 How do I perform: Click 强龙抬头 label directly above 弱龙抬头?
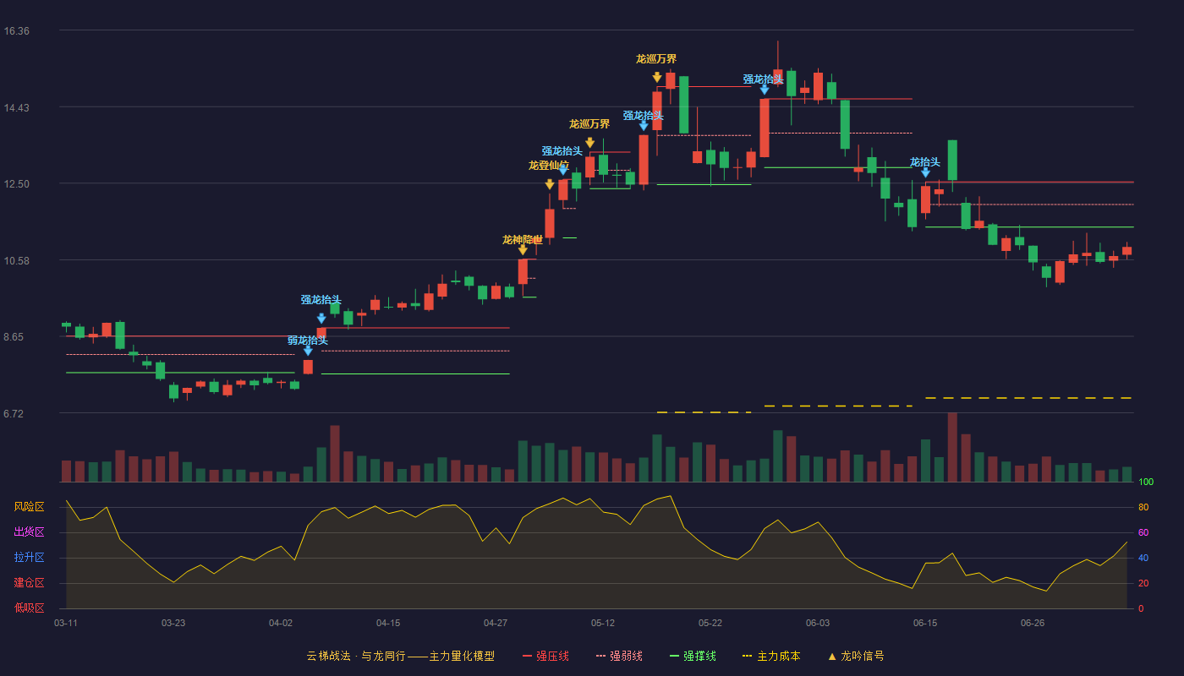tap(321, 300)
